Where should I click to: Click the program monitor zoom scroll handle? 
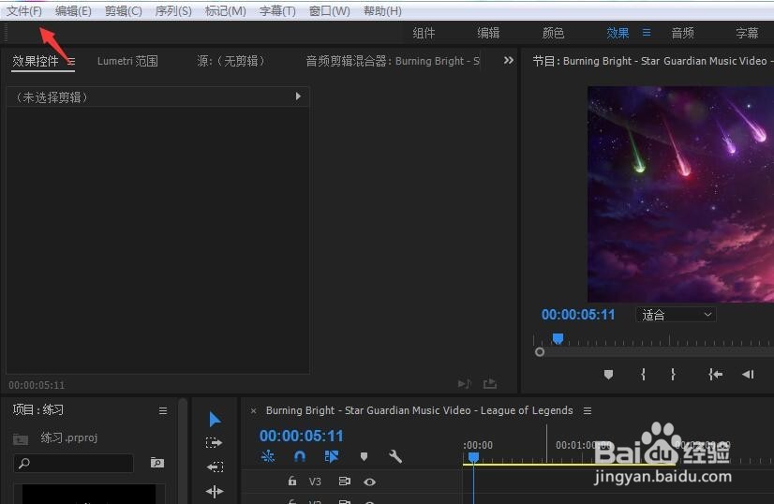pyautogui.click(x=540, y=352)
